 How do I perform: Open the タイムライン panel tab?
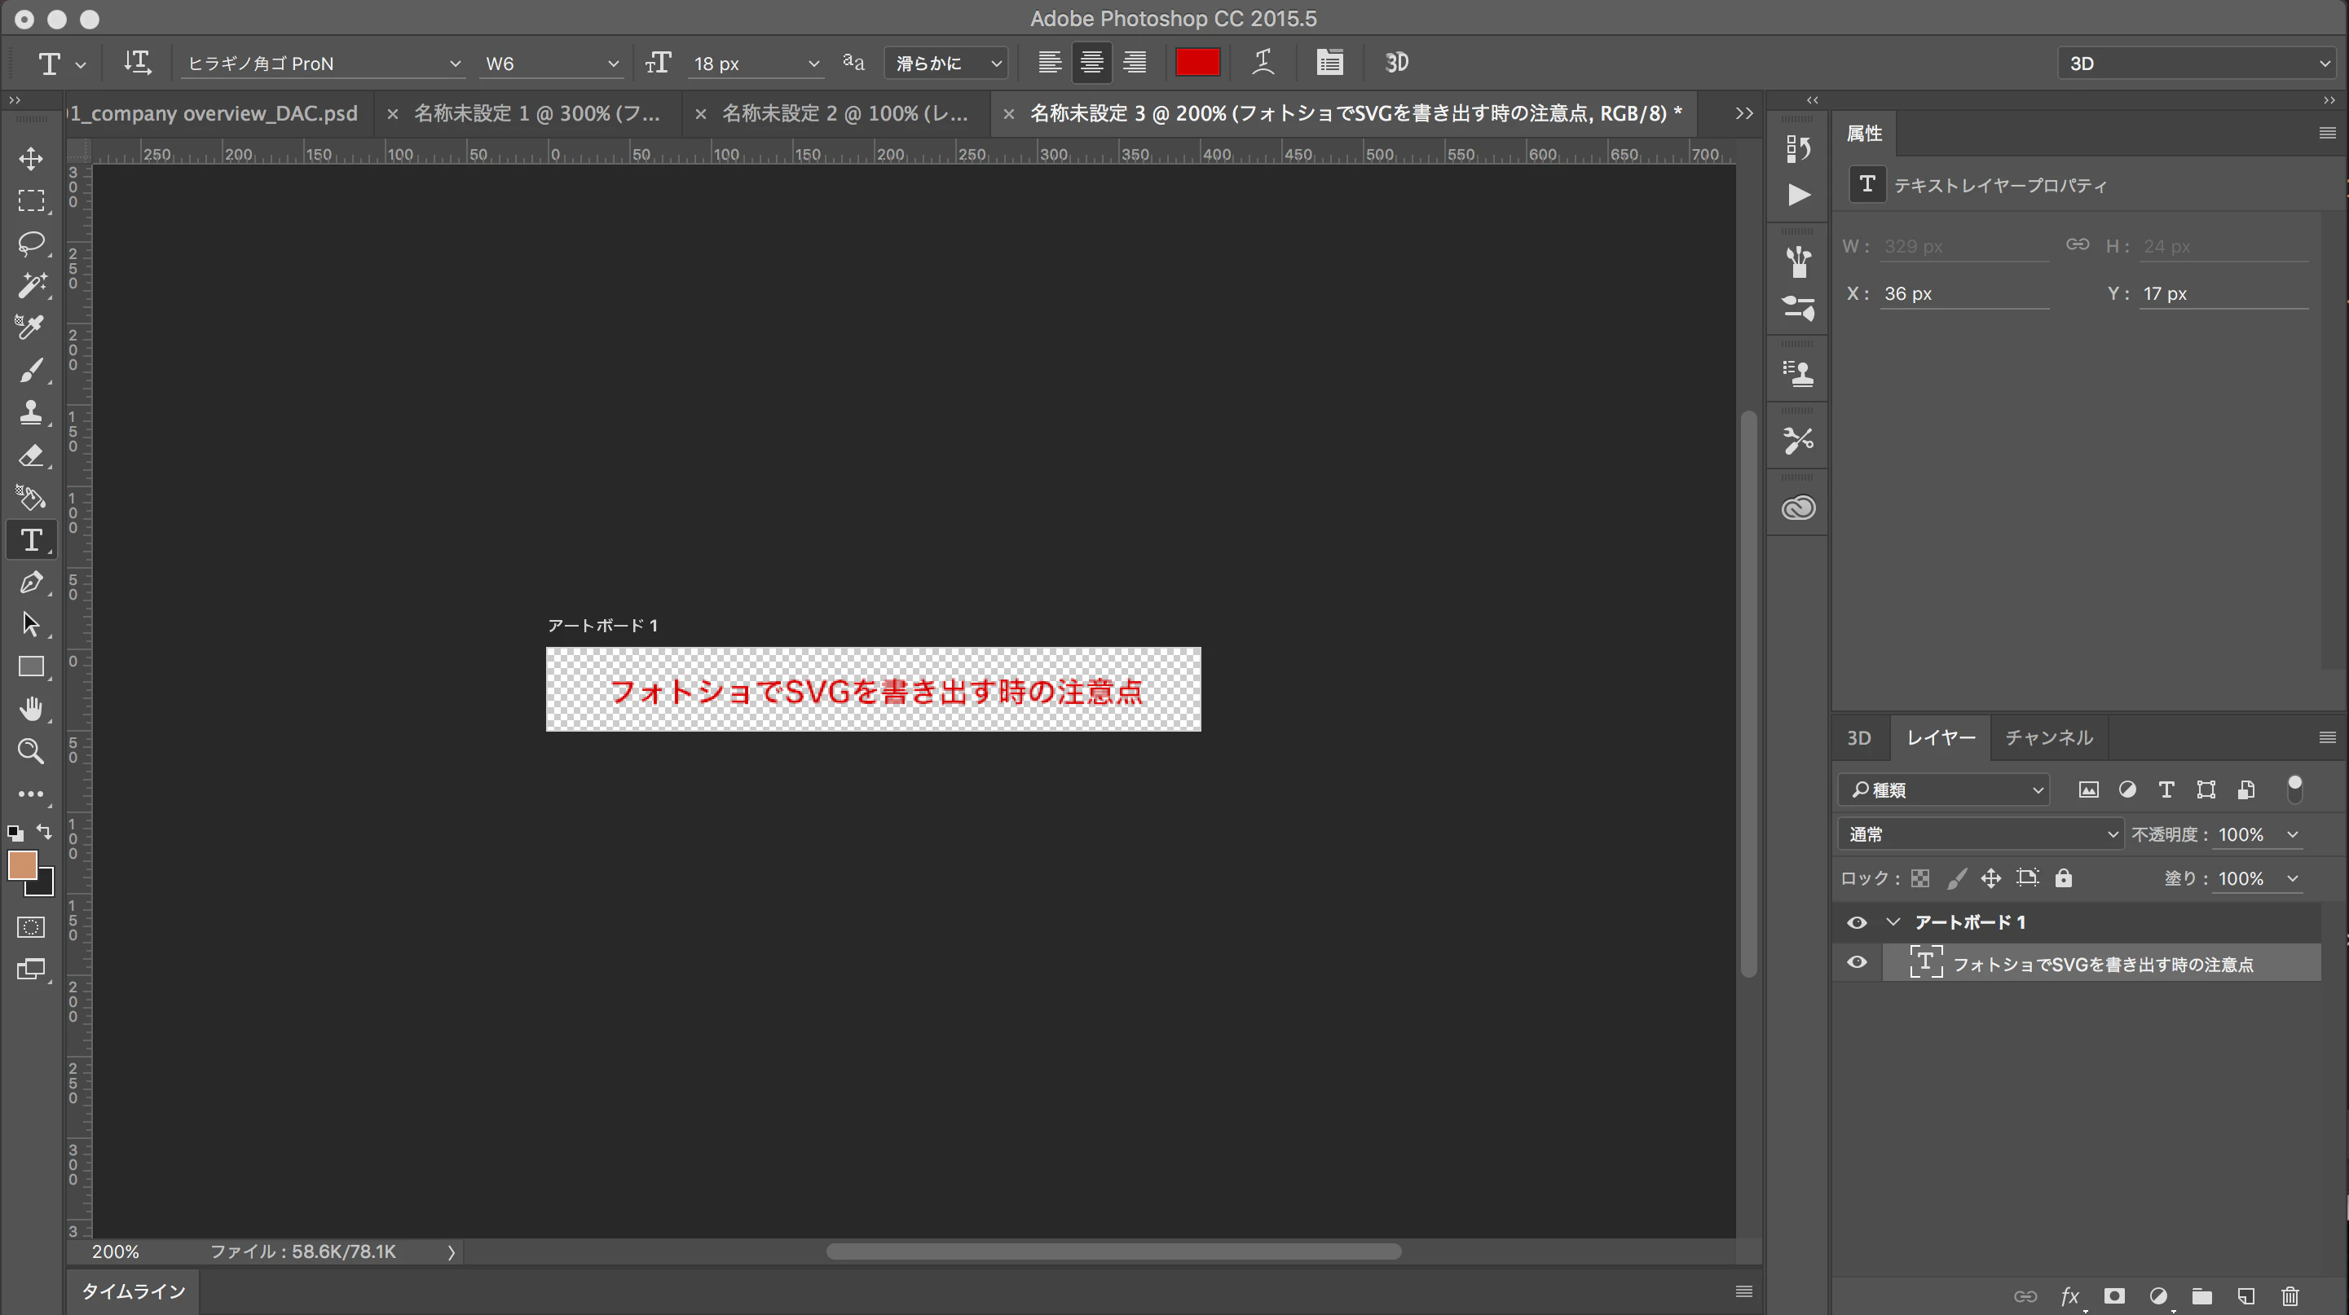pos(133,1291)
